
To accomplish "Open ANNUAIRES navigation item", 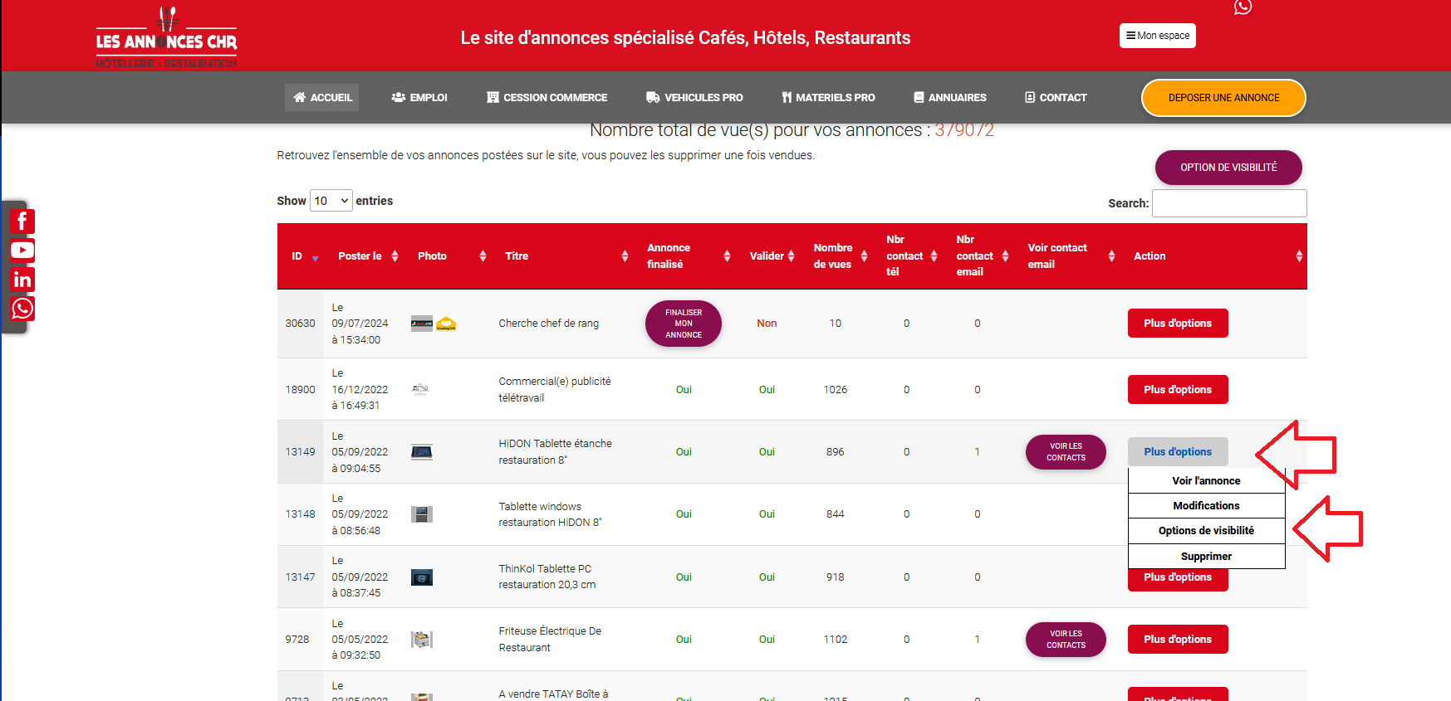I will click(x=950, y=98).
